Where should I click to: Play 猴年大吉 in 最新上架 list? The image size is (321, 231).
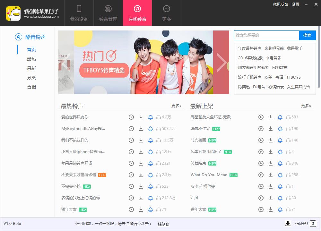pos(261,210)
